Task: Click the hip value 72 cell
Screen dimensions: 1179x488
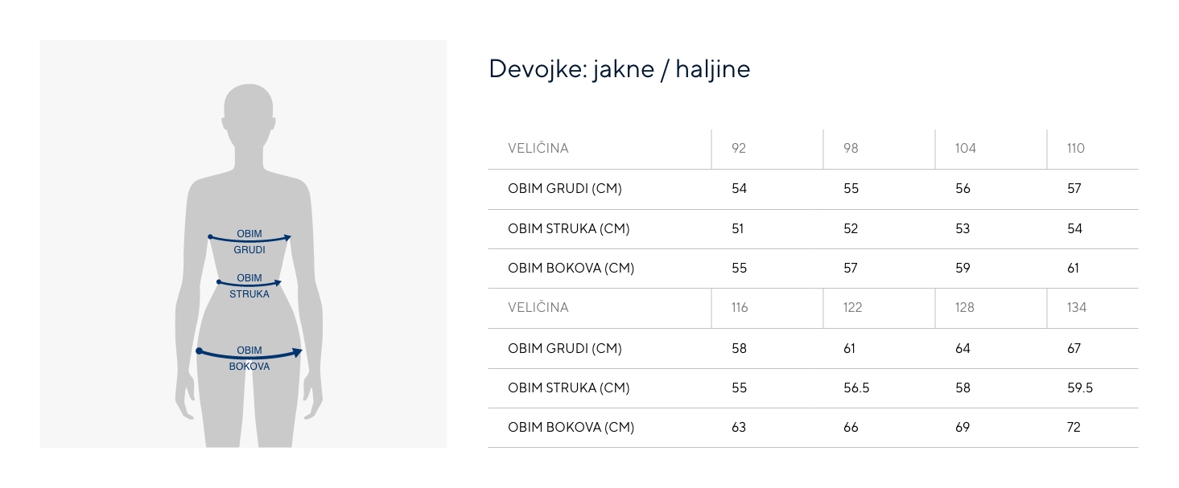Action: coord(1074,427)
